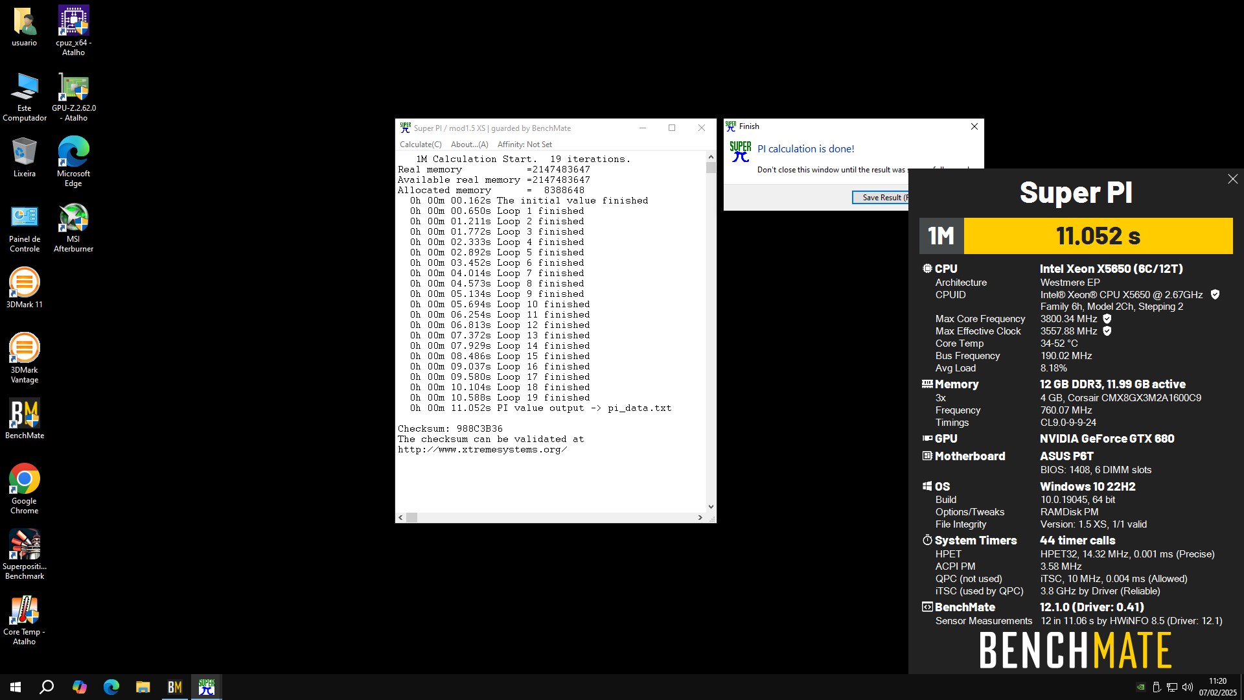
Task: Click Super PI vertical scrollbar down arrow
Action: pyautogui.click(x=711, y=507)
